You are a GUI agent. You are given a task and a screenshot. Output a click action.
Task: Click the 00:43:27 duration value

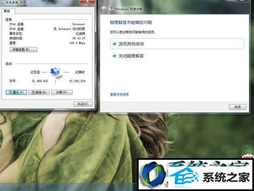coord(79,38)
